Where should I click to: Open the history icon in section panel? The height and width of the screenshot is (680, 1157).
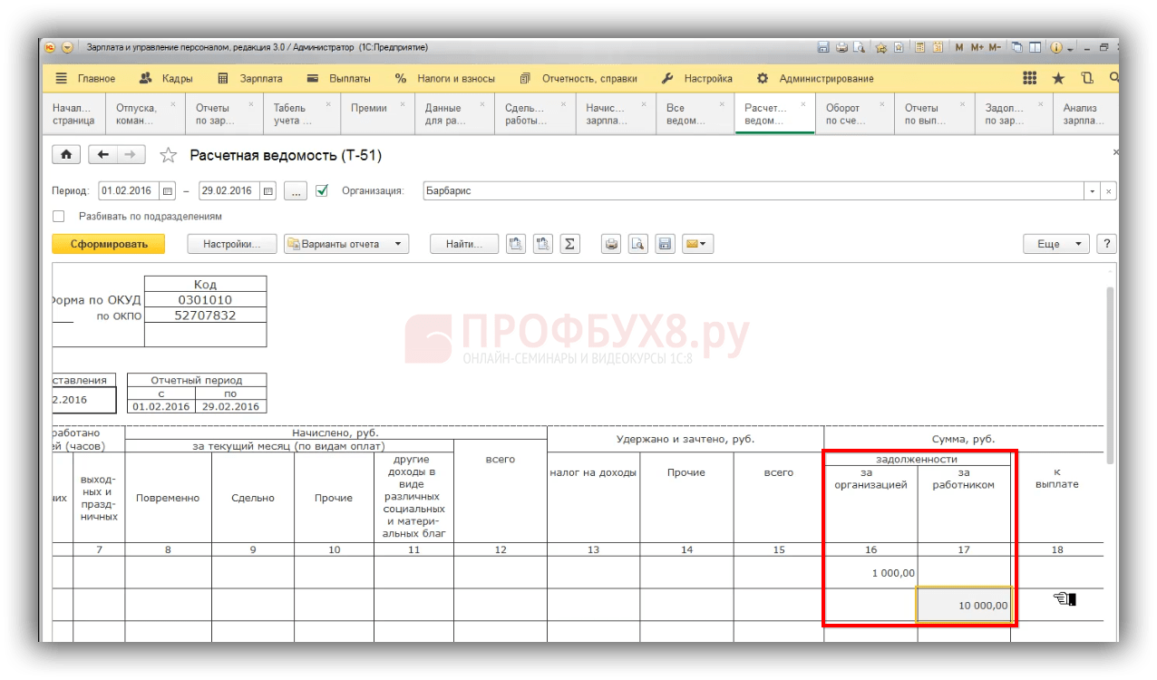tap(1087, 79)
